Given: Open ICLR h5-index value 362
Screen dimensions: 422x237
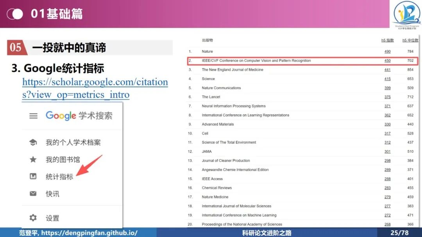Looking at the screenshot, I should coord(387,115).
